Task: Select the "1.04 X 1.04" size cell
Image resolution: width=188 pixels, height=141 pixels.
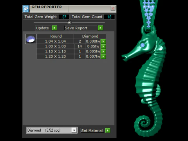Action: point(55,42)
